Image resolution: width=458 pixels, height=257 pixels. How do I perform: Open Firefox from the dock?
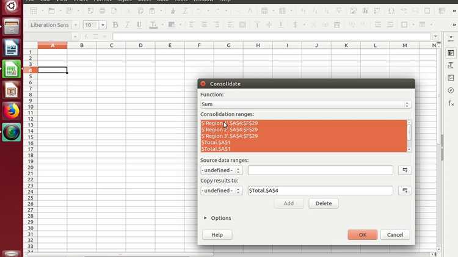(12, 111)
